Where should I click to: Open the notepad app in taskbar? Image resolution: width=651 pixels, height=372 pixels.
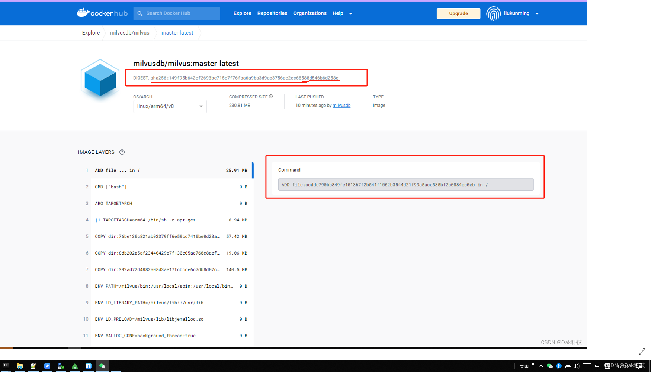pyautogui.click(x=33, y=366)
